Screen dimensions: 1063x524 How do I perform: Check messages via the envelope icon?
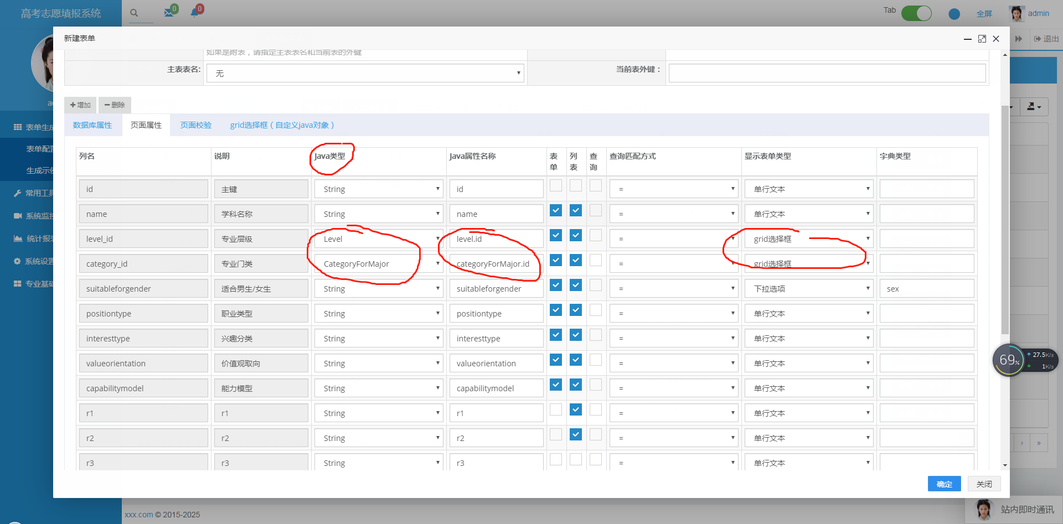(168, 13)
